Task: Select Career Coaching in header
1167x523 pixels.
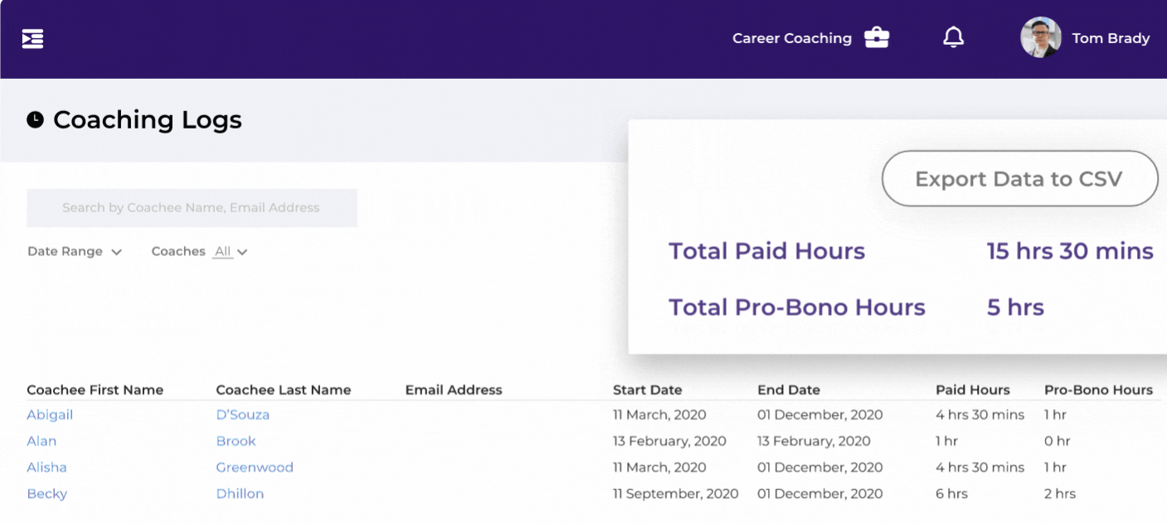Action: 791,38
